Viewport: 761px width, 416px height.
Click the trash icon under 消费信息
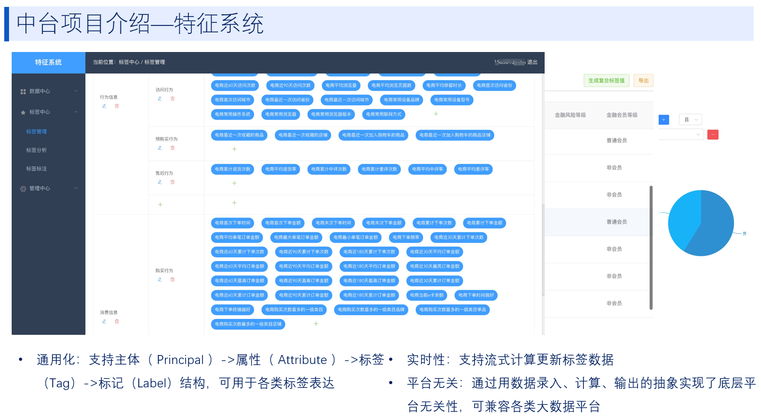[117, 321]
